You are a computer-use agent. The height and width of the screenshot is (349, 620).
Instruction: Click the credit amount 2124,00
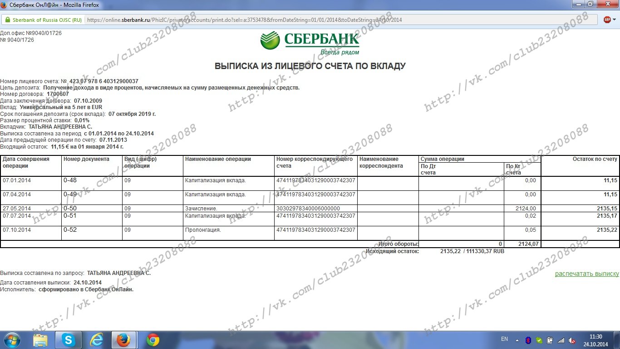click(526, 209)
